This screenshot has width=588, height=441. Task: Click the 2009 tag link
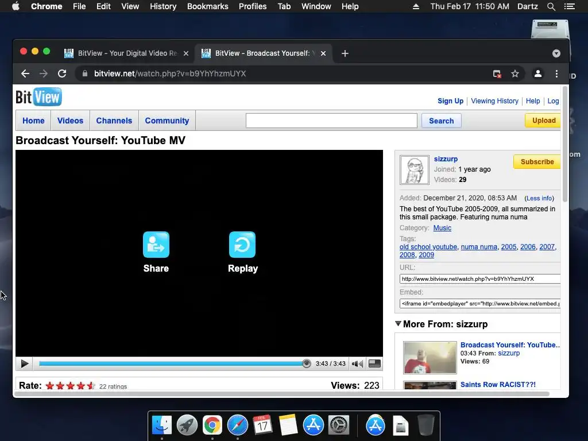(x=427, y=255)
